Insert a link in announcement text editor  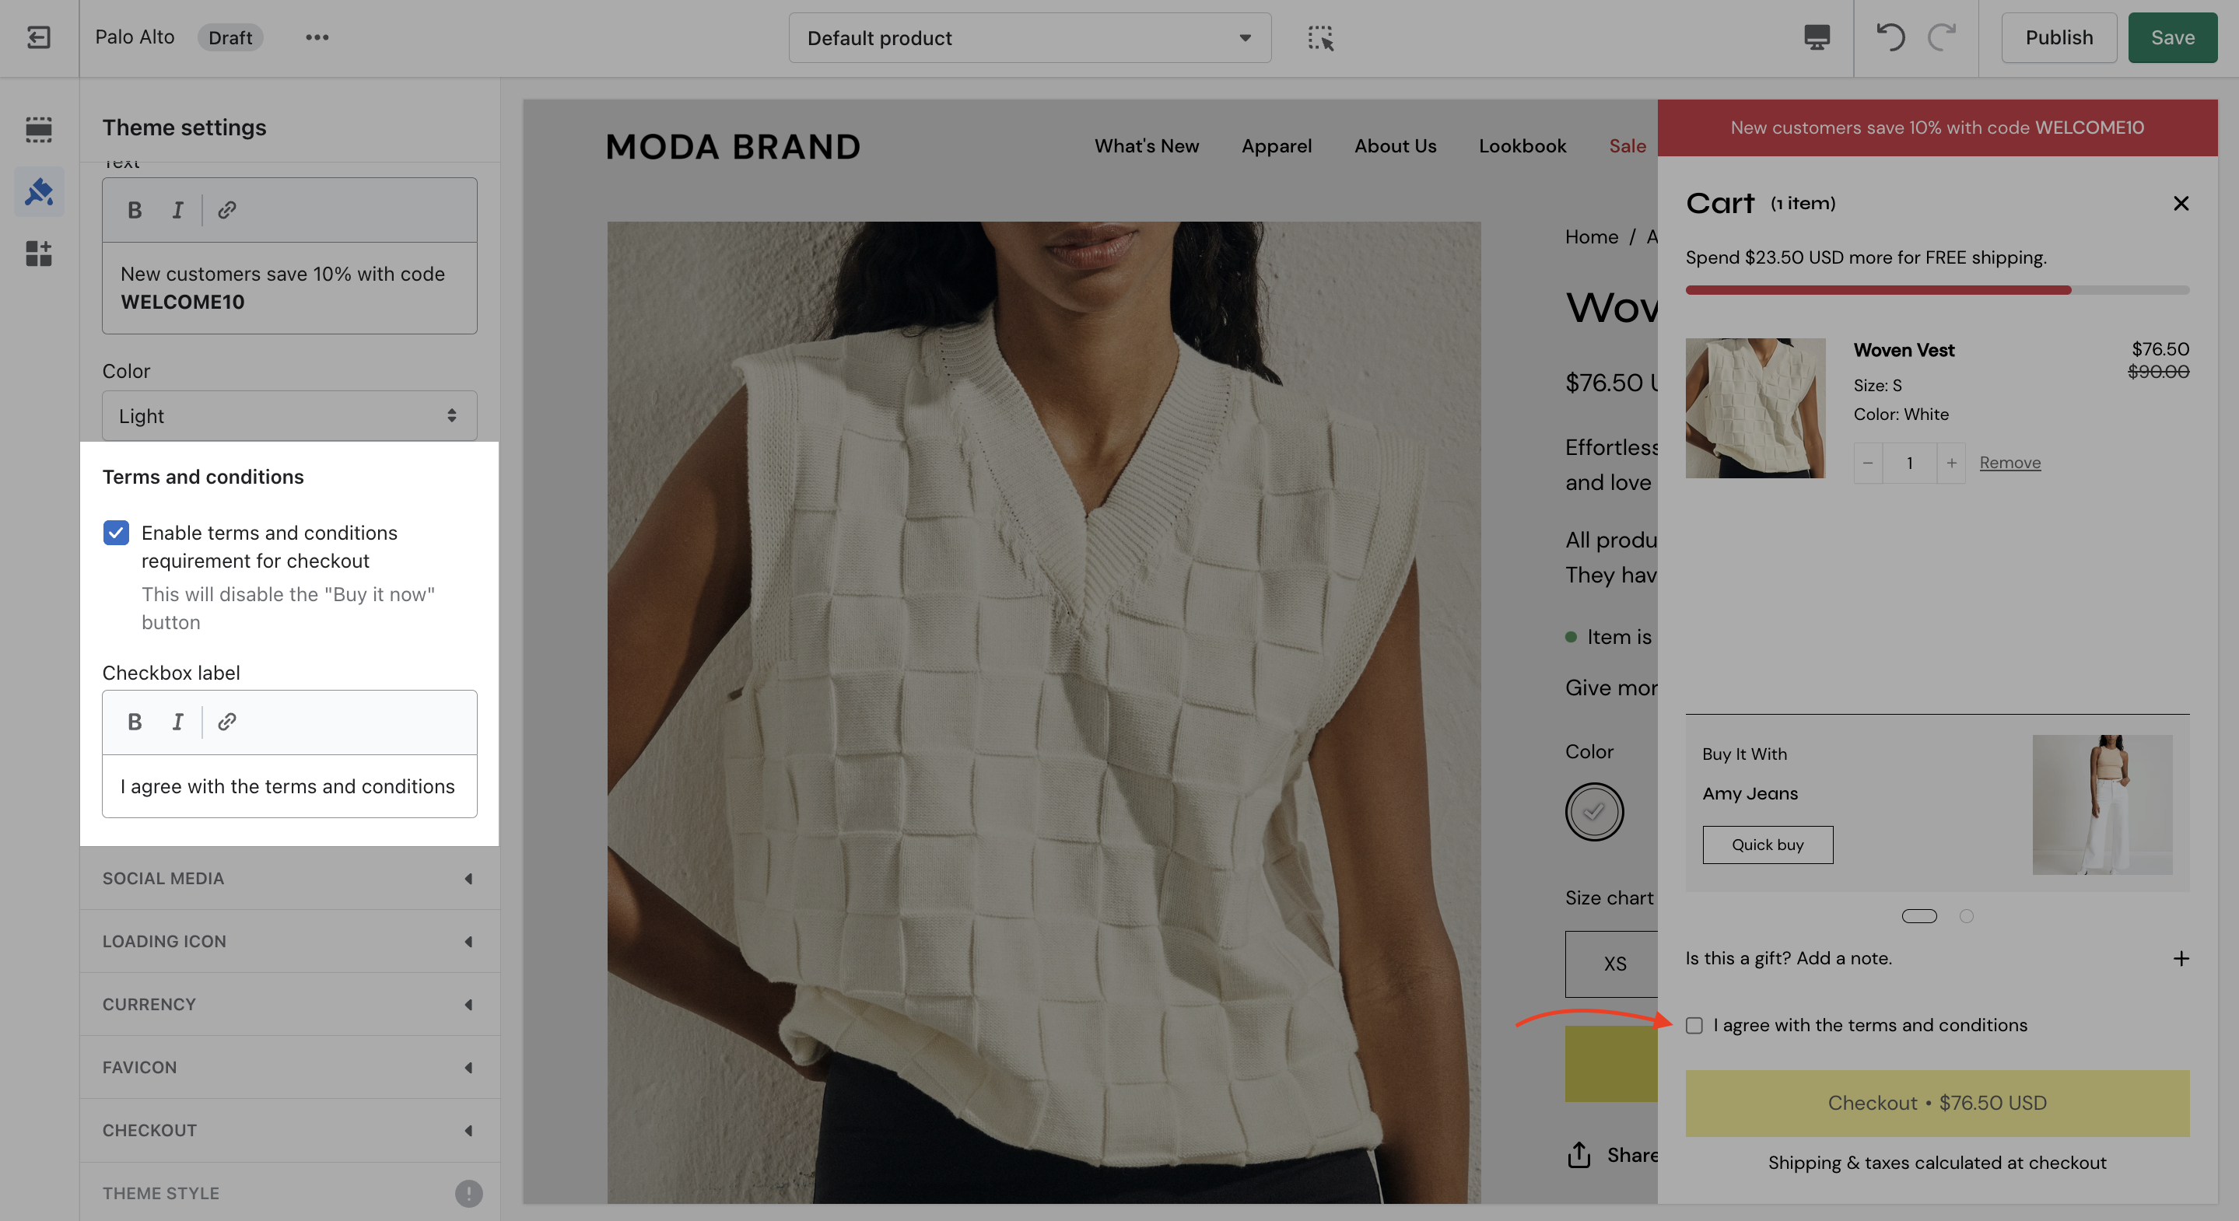click(x=227, y=209)
